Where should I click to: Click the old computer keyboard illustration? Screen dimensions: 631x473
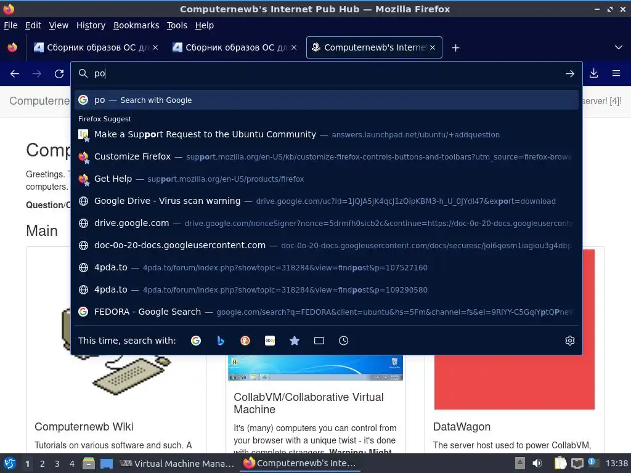133,375
